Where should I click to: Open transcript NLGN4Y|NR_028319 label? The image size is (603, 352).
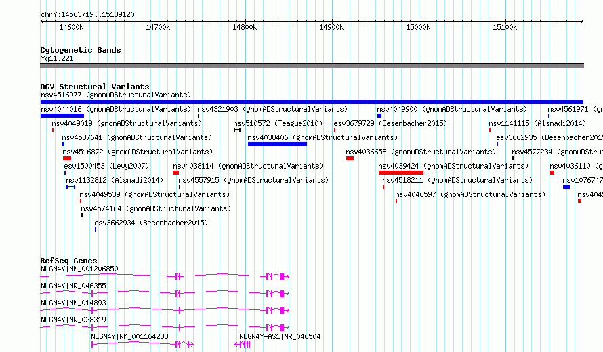pos(73,320)
